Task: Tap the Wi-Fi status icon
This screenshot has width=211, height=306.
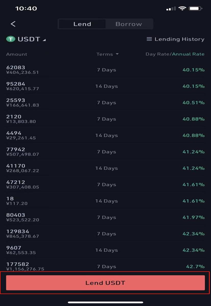Action: click(182, 8)
